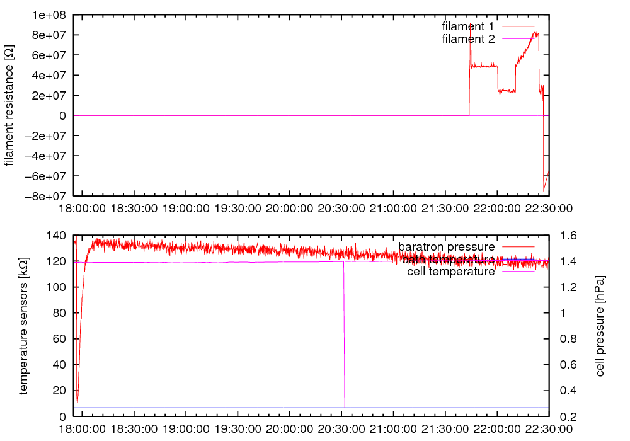Click magenta line sample beside filament 2 legend

coord(517,39)
